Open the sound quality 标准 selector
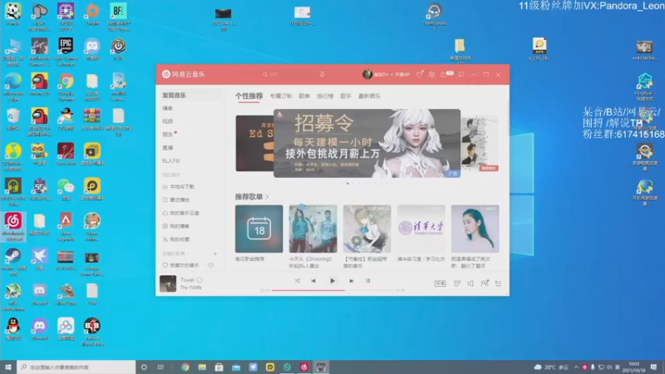Screen dimensions: 665x374 [440, 283]
